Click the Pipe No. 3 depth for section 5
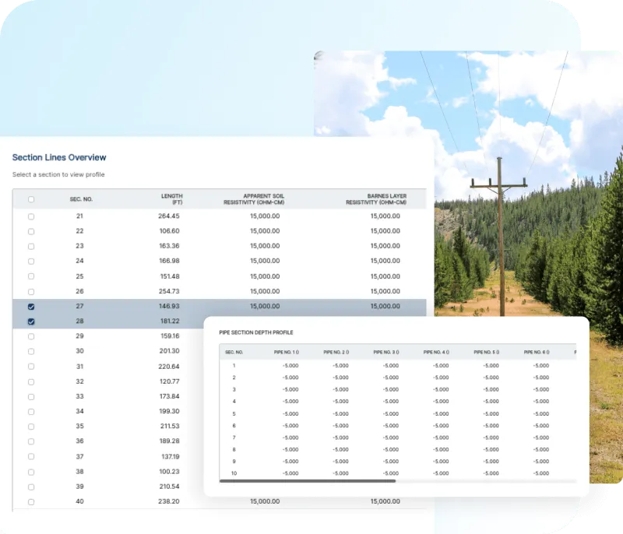Viewport: 623px width, 534px height. pyautogui.click(x=391, y=413)
